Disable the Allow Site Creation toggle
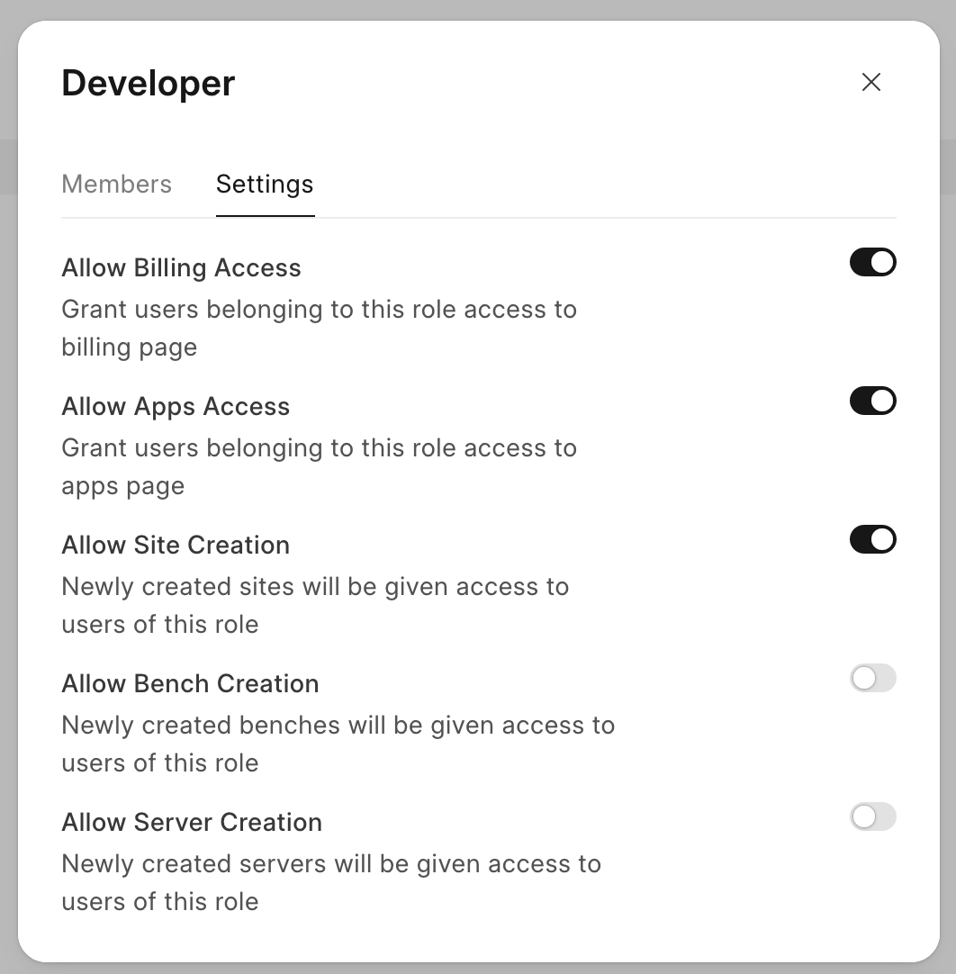The image size is (956, 974). pos(872,539)
